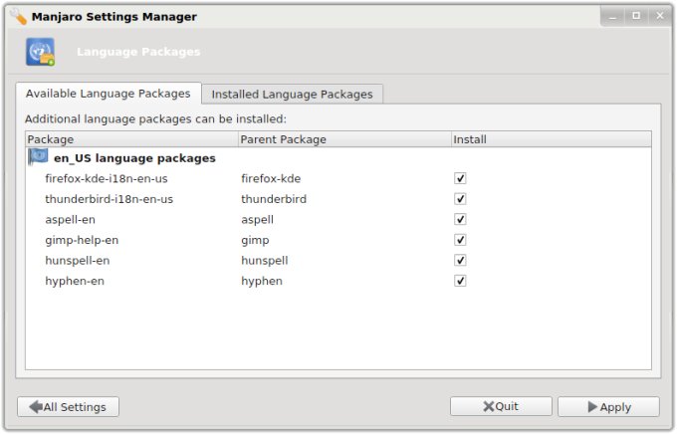Image resolution: width=677 pixels, height=434 pixels.
Task: Go back to All Settings
Action: (69, 407)
